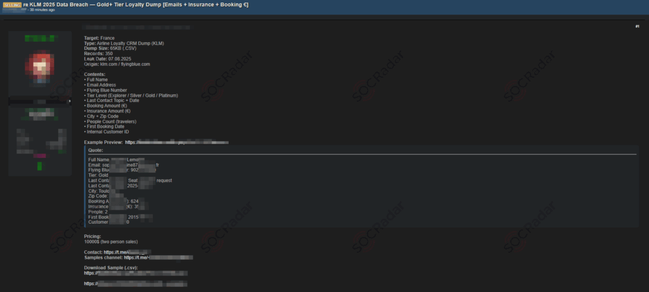Screen dimensions: 649x292
Task: Click '10000$ (two person sales)' pricing text
Action: pyautogui.click(x=111, y=241)
